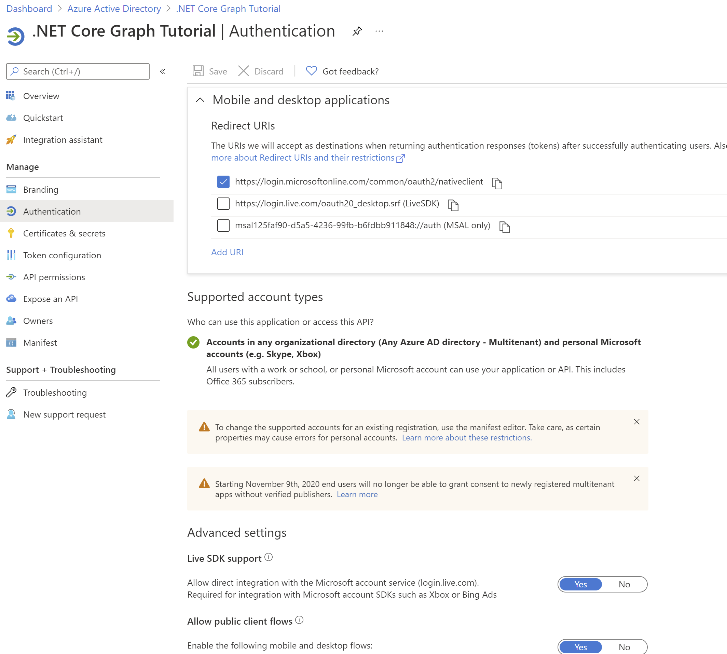Image resolution: width=727 pixels, height=654 pixels.
Task: Open Certificates & secrets settings
Action: pos(65,233)
